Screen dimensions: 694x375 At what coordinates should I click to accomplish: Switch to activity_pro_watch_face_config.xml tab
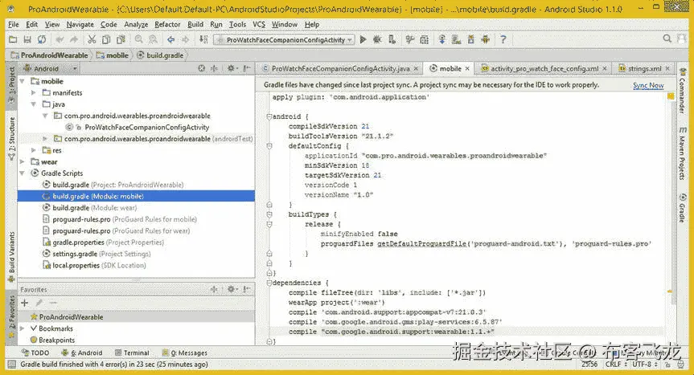click(544, 68)
